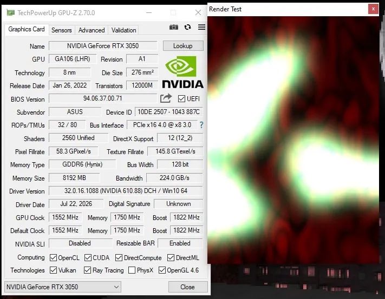Toggle the DirectCompute checkbox
The width and height of the screenshot is (385, 299).
[x=119, y=257]
